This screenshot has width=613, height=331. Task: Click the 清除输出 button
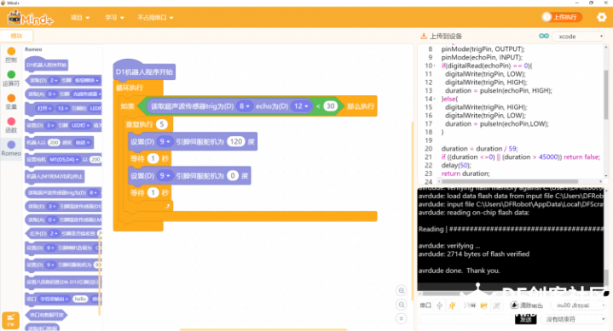tap(527, 305)
